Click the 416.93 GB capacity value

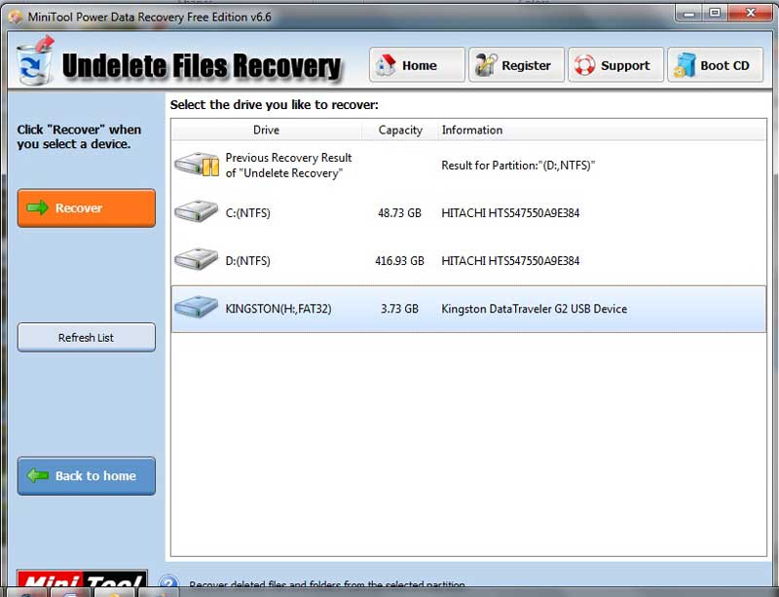(399, 261)
